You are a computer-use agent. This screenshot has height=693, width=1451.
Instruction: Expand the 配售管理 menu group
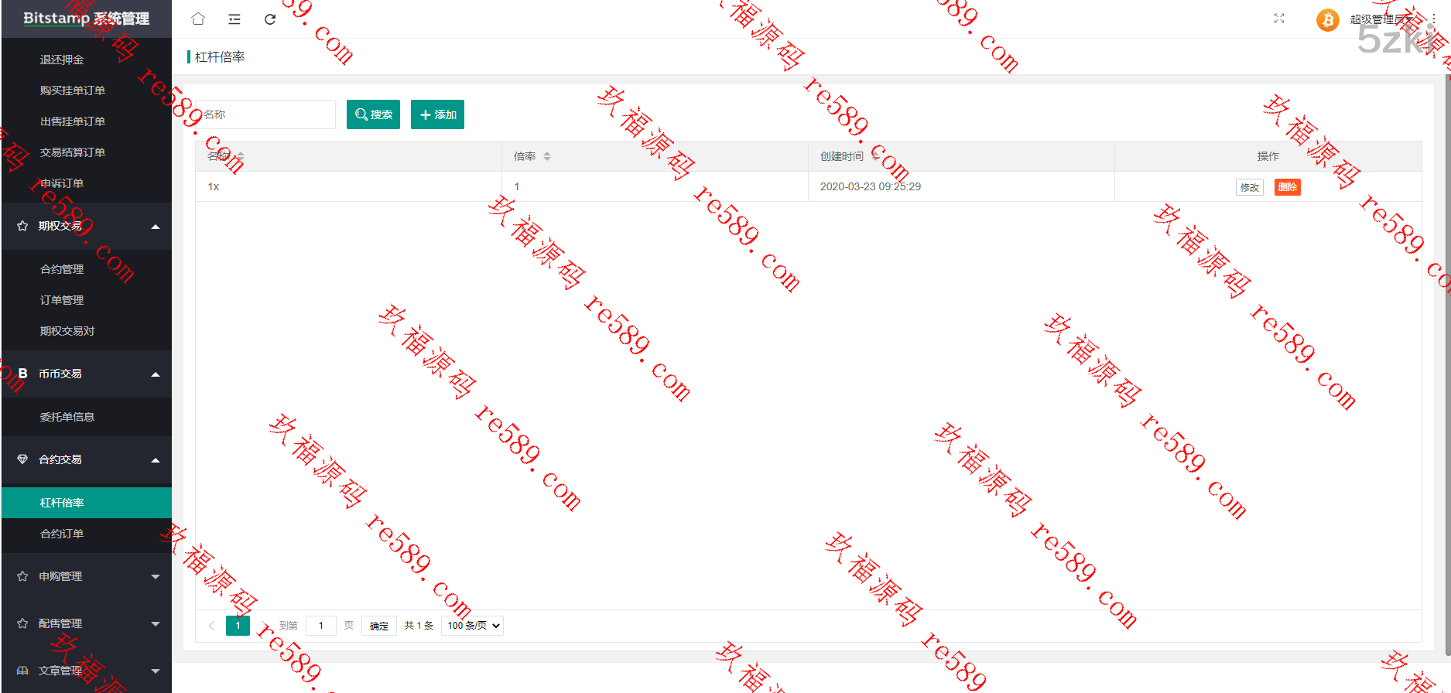[156, 624]
